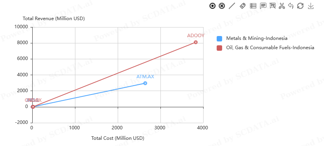This screenshot has height=146, width=324.
Task: Click the deselect-all circle-X toolbar icon
Action: point(222,6)
